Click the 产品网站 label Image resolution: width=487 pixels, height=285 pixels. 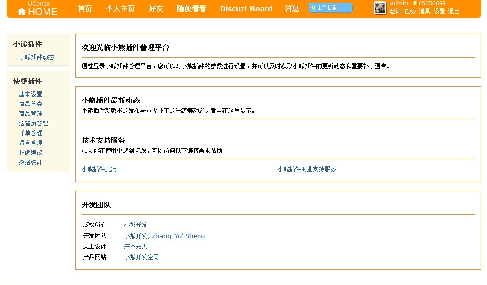coord(94,257)
